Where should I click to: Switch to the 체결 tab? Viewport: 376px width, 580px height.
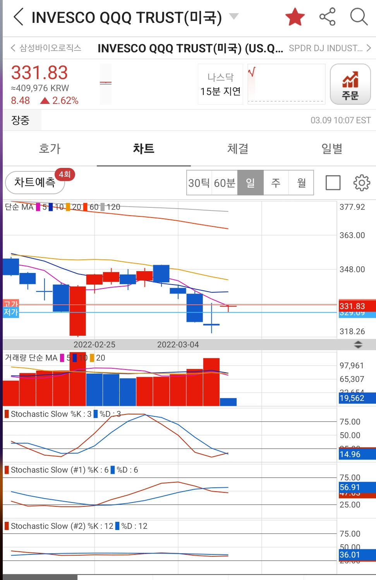point(238,149)
